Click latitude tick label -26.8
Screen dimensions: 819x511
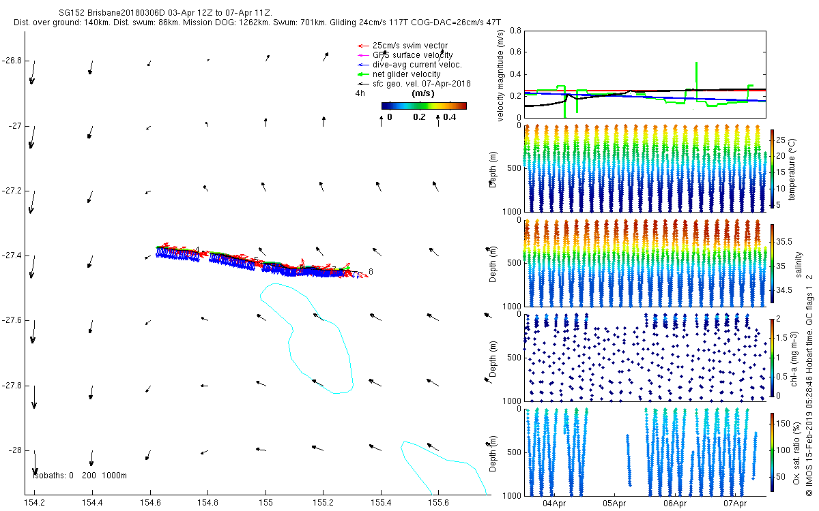[x=12, y=61]
